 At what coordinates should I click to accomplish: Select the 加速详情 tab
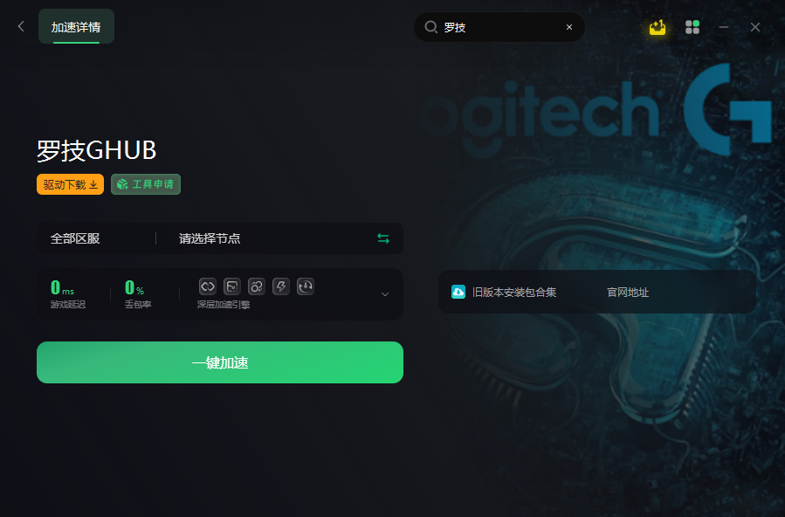[x=76, y=26]
